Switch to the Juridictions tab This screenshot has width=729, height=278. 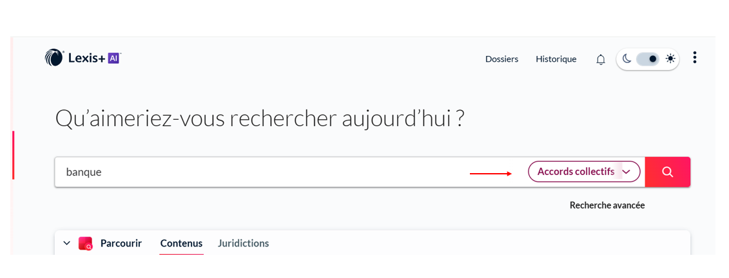[x=243, y=243]
